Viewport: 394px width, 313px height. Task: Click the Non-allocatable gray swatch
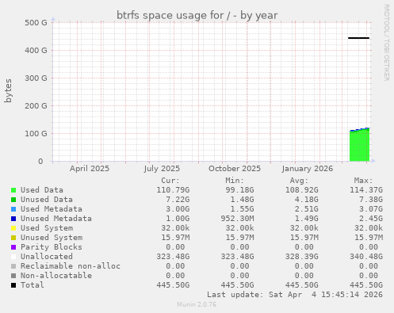click(x=13, y=276)
